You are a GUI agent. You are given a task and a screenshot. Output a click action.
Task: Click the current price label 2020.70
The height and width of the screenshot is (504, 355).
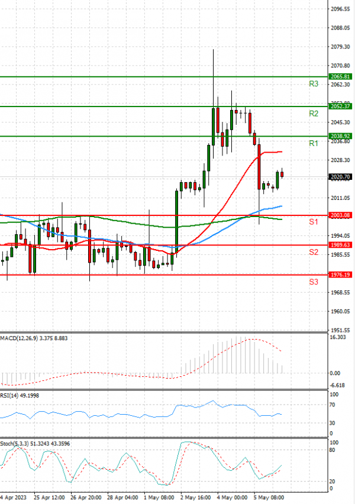tap(340, 177)
